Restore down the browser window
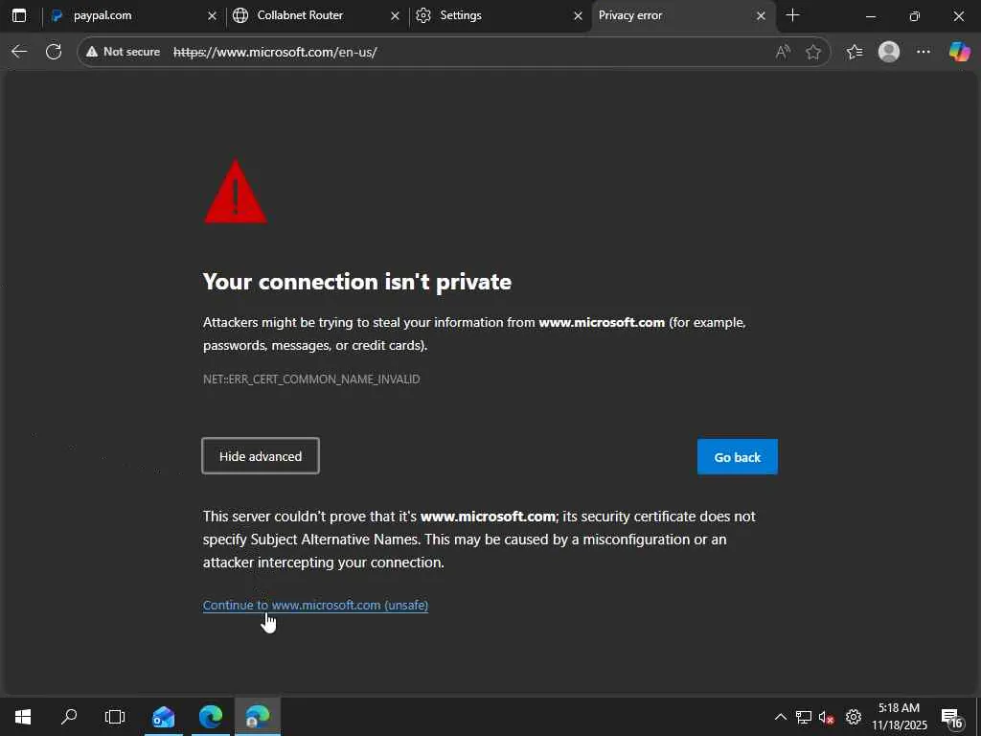This screenshot has height=736, width=981. point(914,15)
